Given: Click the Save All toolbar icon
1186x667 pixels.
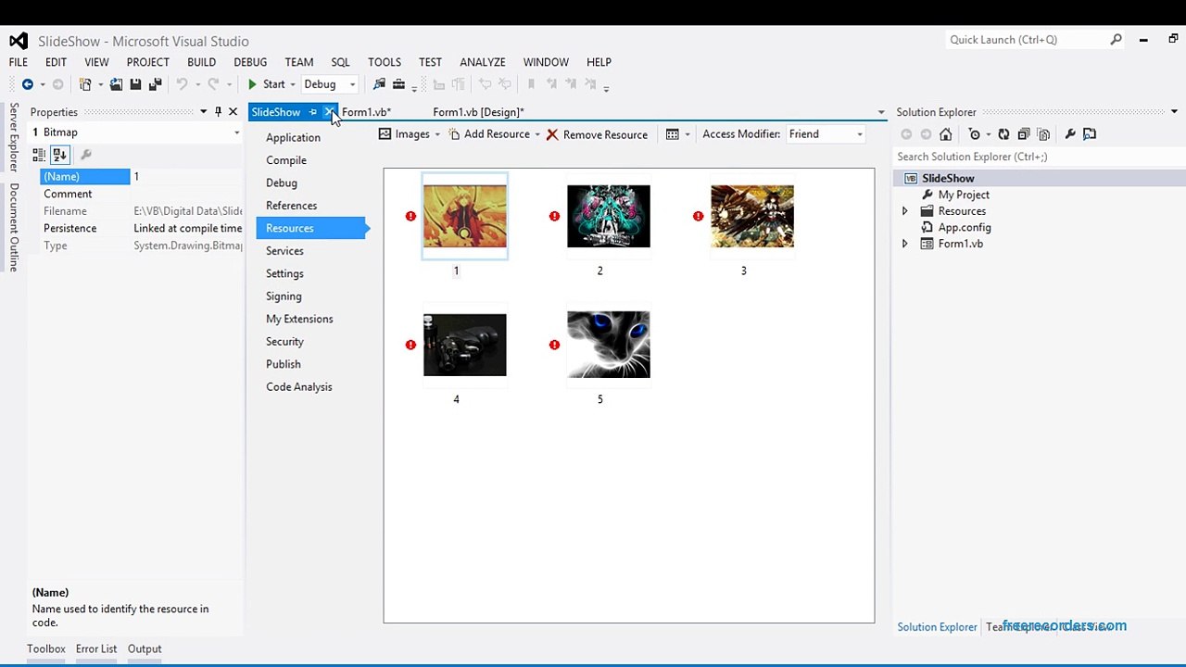Looking at the screenshot, I should tap(155, 84).
